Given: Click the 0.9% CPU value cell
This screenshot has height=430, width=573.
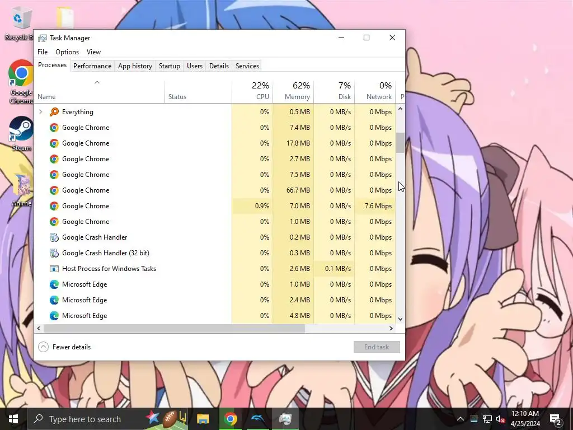Looking at the screenshot, I should [x=252, y=206].
